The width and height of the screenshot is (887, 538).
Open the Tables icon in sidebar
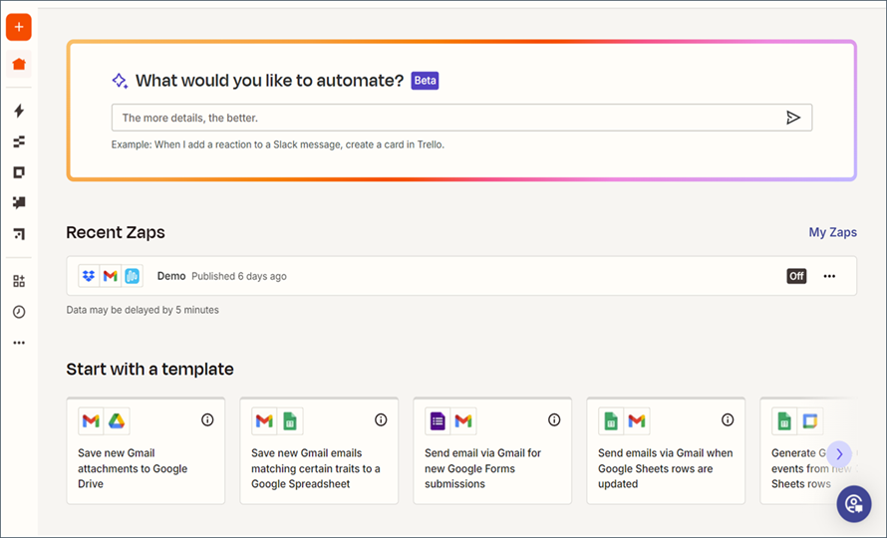point(19,141)
